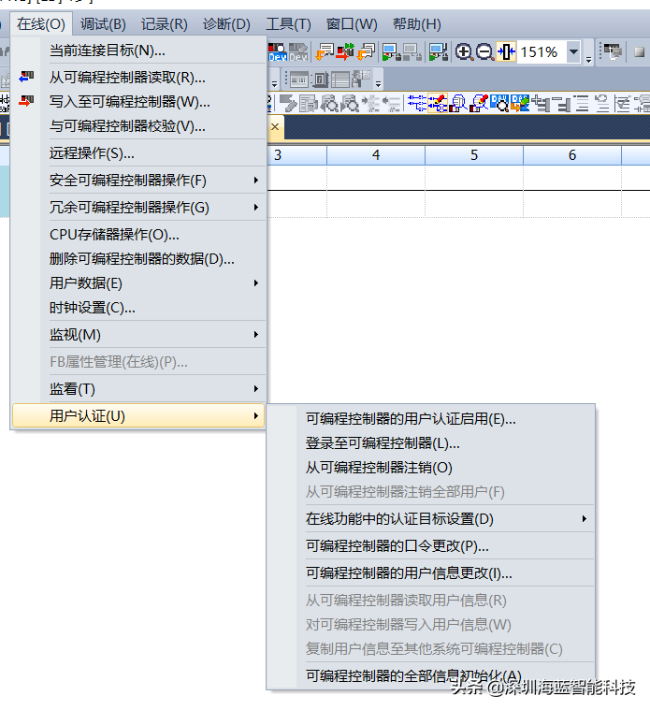Image resolution: width=650 pixels, height=710 pixels.
Task: Start monitoring via blue screen green arrow icon
Action: [x=392, y=52]
